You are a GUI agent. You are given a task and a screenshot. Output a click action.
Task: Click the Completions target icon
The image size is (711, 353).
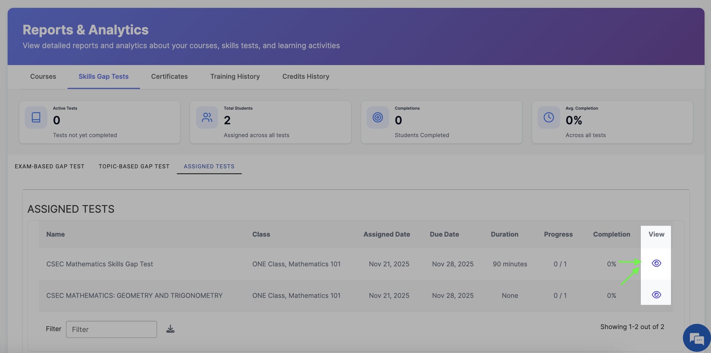click(378, 118)
